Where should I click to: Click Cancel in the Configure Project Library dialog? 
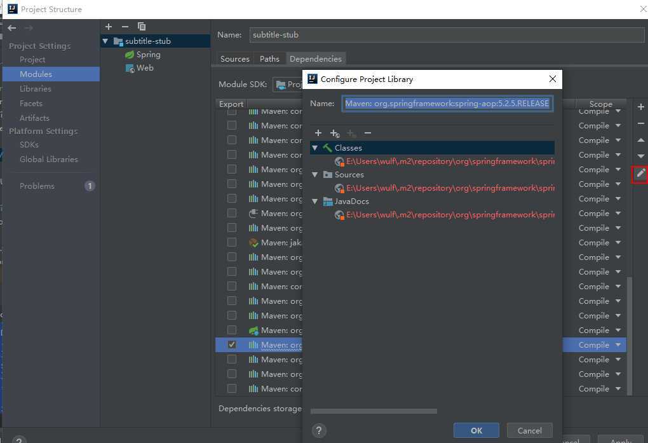tap(529, 430)
